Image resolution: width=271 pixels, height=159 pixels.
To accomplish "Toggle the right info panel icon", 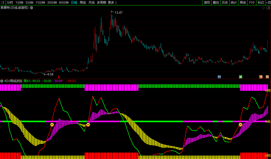I will coord(268,8).
